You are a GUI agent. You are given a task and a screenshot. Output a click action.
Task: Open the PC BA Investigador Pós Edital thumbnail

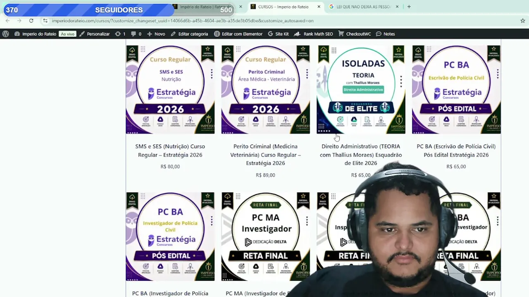coord(170,236)
